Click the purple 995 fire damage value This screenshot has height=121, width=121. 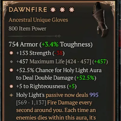tap(94, 95)
